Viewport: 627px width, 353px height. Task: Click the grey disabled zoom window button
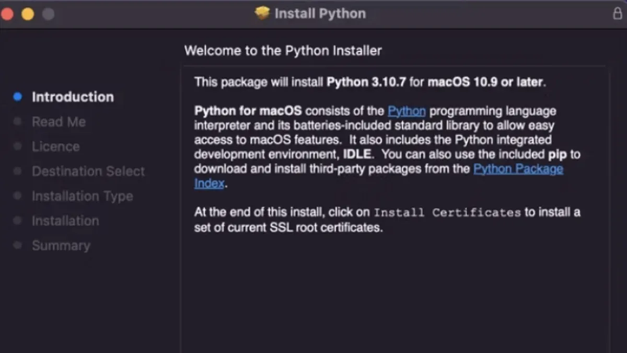click(x=49, y=14)
